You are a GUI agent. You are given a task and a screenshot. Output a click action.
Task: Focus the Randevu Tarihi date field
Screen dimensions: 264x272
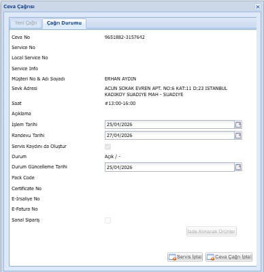(x=169, y=136)
